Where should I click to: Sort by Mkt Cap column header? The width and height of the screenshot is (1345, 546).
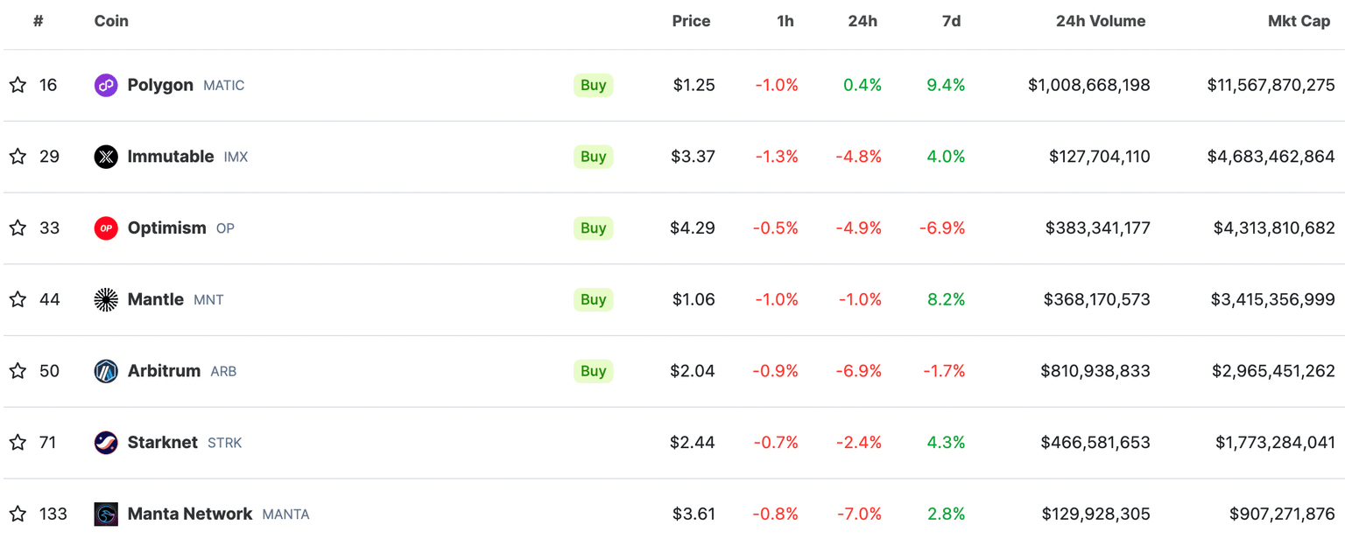point(1299,21)
